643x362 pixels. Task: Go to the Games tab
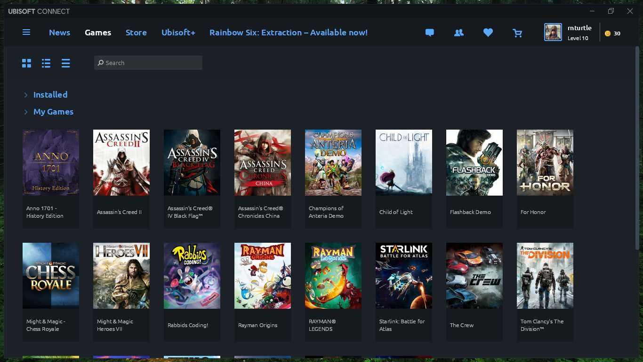pyautogui.click(x=98, y=33)
